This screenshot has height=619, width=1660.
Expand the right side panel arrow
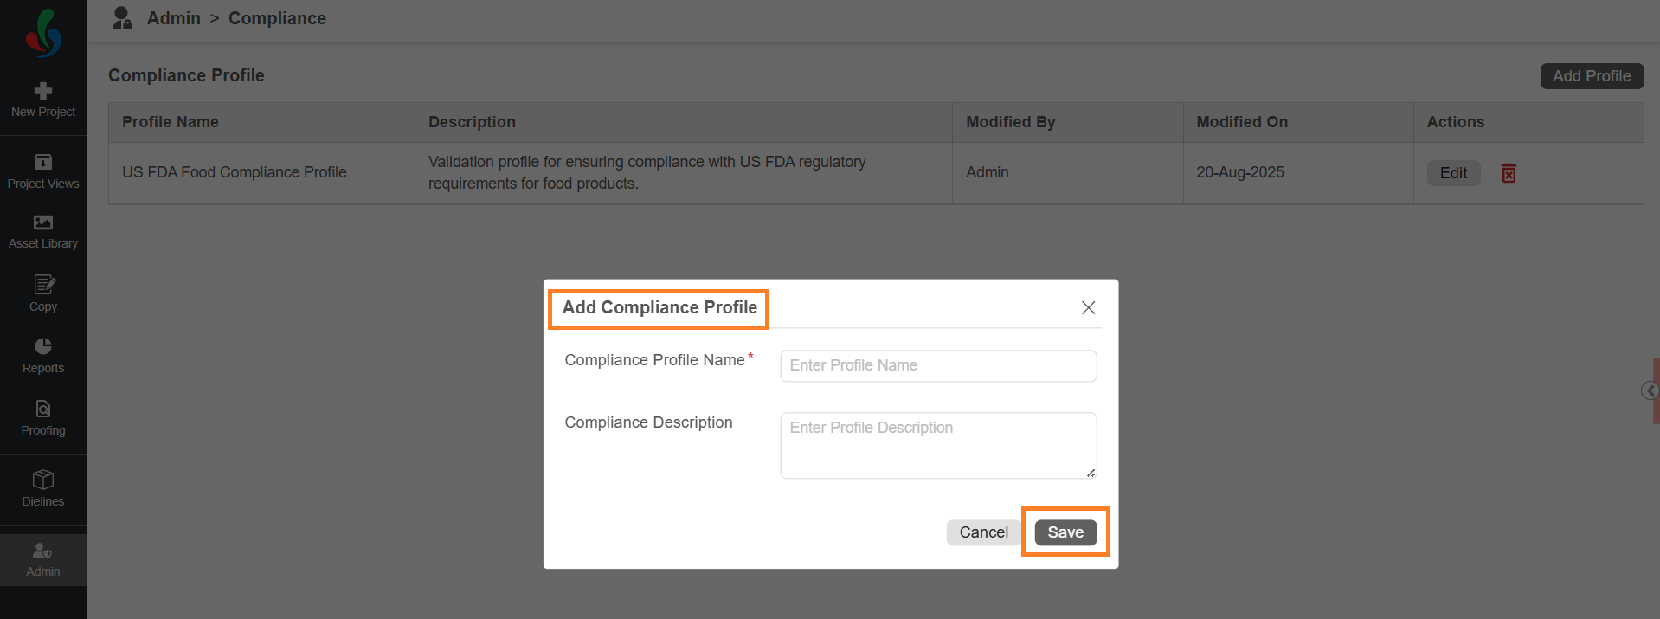point(1650,390)
